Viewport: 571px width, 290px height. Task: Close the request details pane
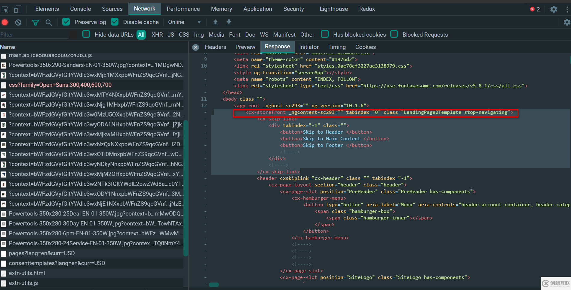click(196, 47)
